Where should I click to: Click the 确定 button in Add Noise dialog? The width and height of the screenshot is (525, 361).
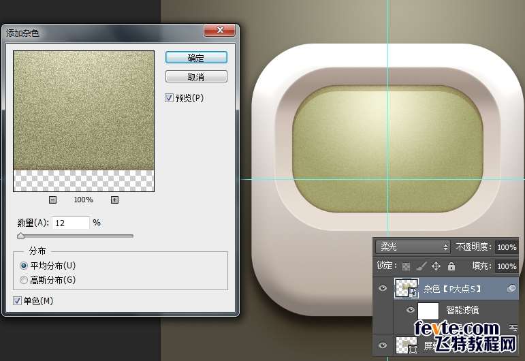(x=196, y=58)
